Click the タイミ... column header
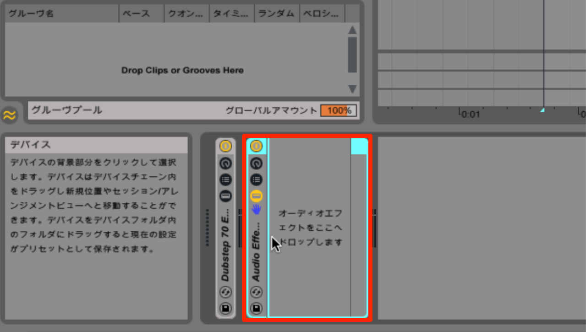The height and width of the screenshot is (332, 586). coord(232,14)
